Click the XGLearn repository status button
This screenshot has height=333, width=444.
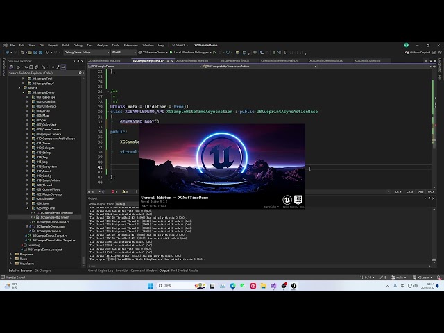tap(422, 277)
